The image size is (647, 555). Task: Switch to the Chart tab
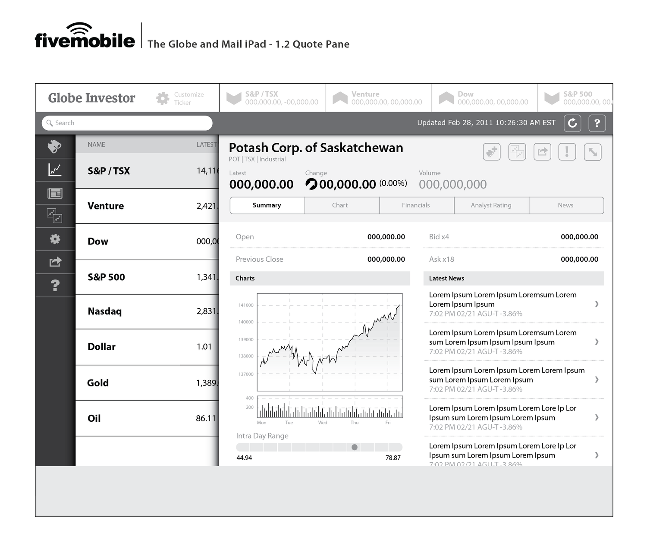[x=342, y=205]
